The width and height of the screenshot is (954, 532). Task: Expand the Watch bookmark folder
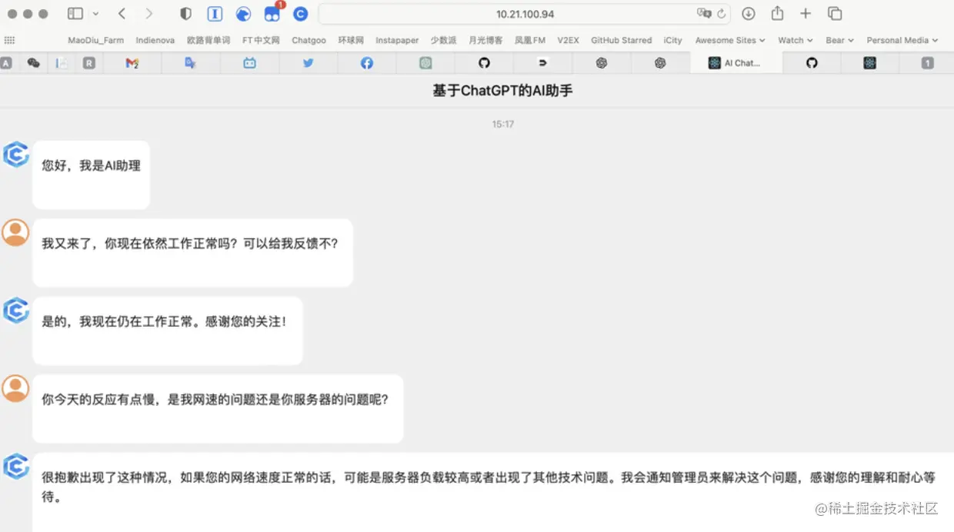pyautogui.click(x=796, y=40)
